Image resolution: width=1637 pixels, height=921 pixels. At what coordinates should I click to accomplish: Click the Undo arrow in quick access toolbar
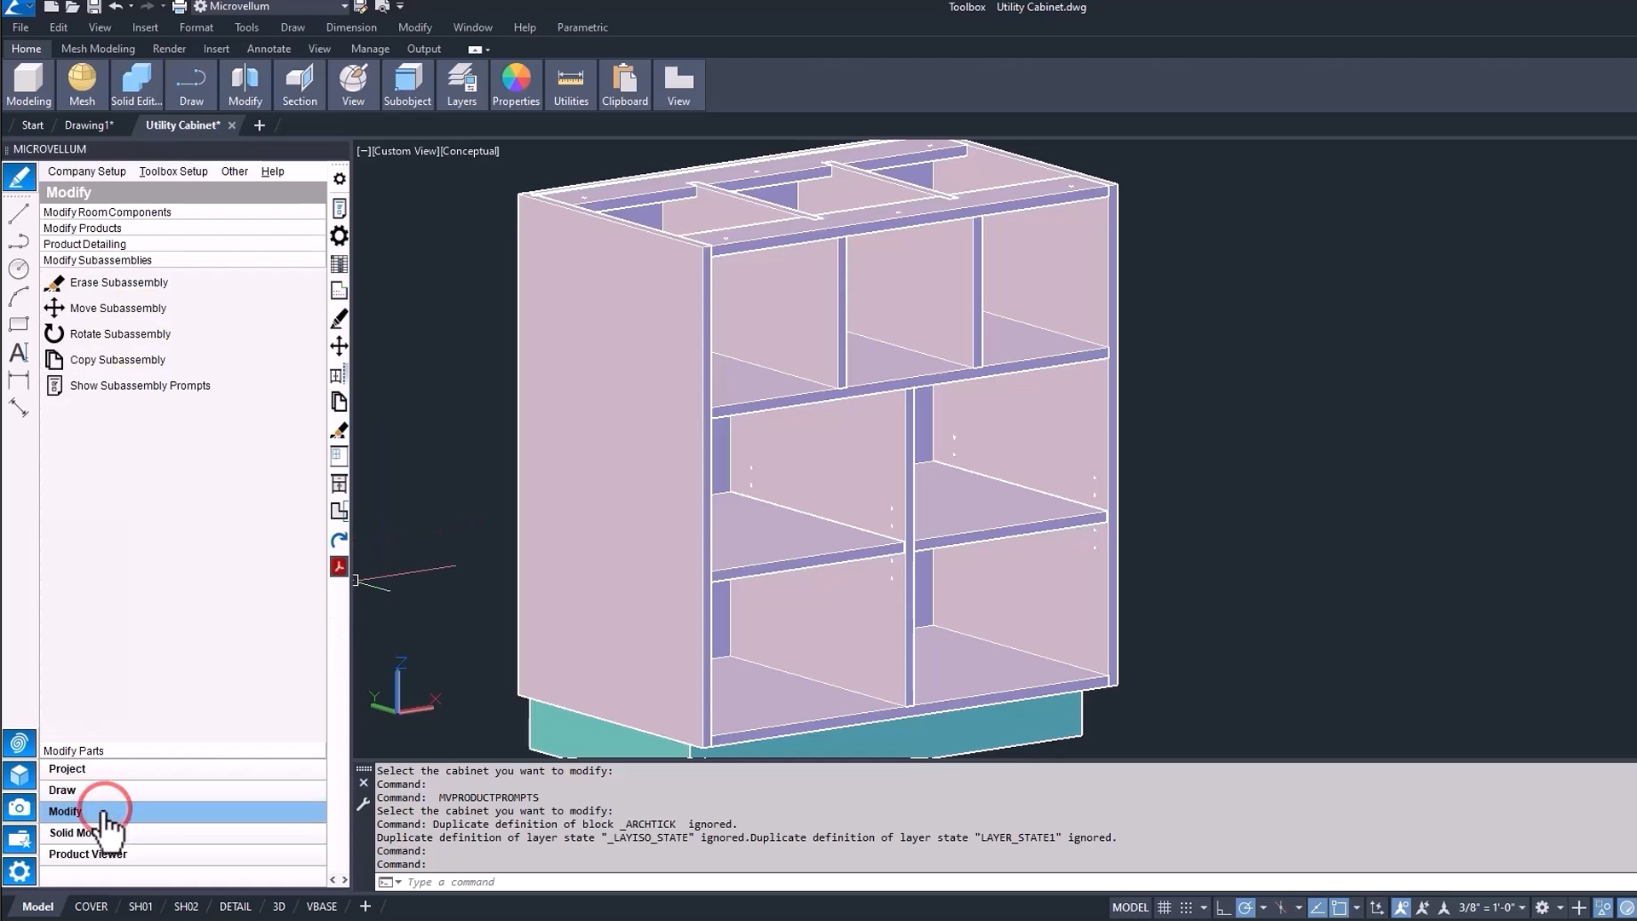pos(116,7)
